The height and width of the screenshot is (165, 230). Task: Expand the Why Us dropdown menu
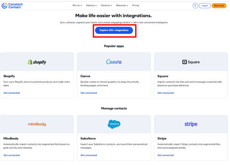(77, 5)
